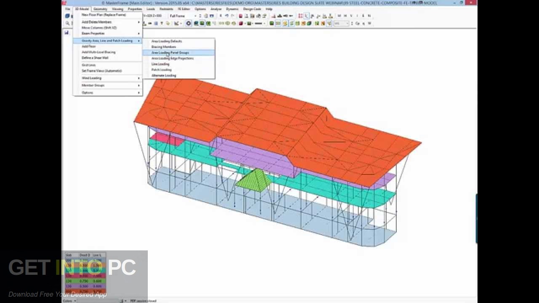Open the combo box beside the Cp icon
This screenshot has width=539, height=303.
pos(341,24)
